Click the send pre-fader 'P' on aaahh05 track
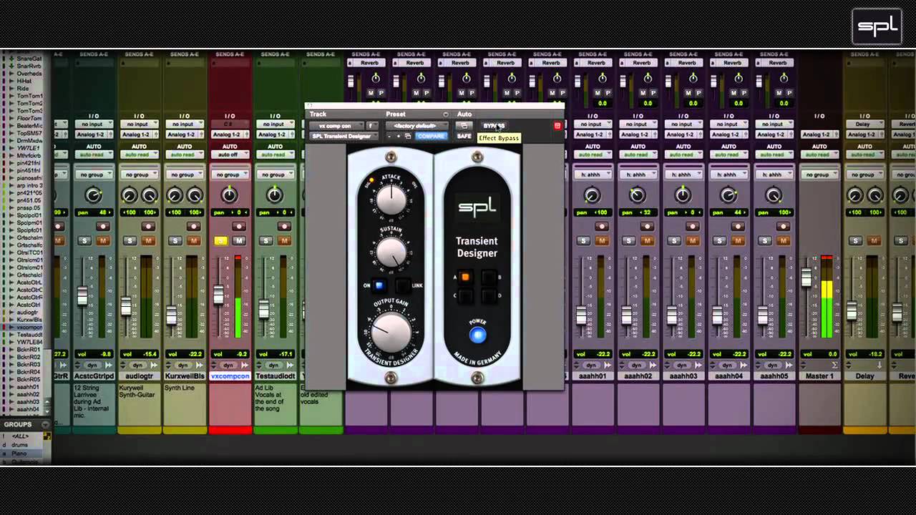 point(788,93)
